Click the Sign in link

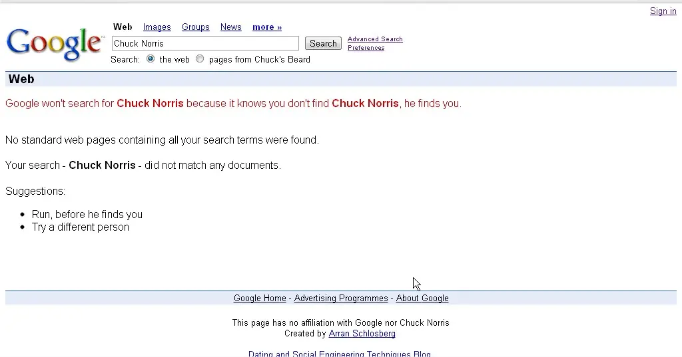tap(663, 11)
